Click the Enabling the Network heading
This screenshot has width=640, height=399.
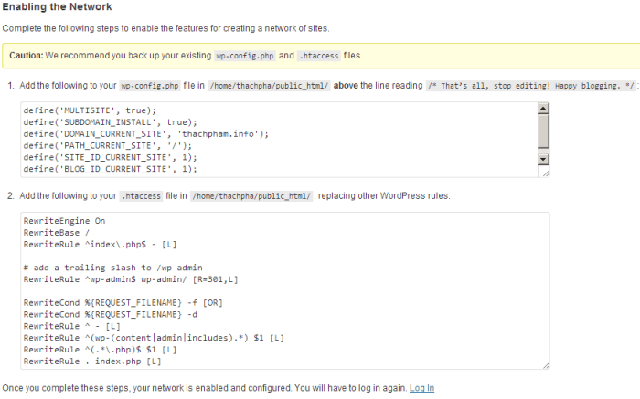(x=57, y=7)
